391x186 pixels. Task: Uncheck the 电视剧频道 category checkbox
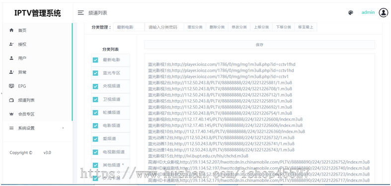coord(95,152)
